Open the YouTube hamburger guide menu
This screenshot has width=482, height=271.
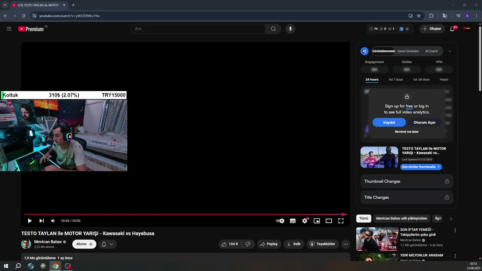(9, 29)
